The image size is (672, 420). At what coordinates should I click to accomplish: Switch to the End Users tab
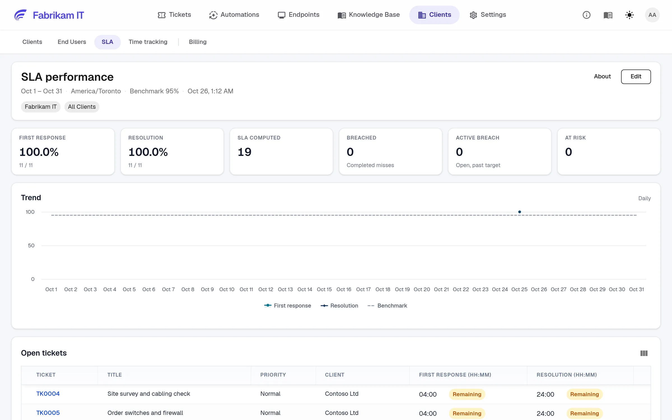72,42
